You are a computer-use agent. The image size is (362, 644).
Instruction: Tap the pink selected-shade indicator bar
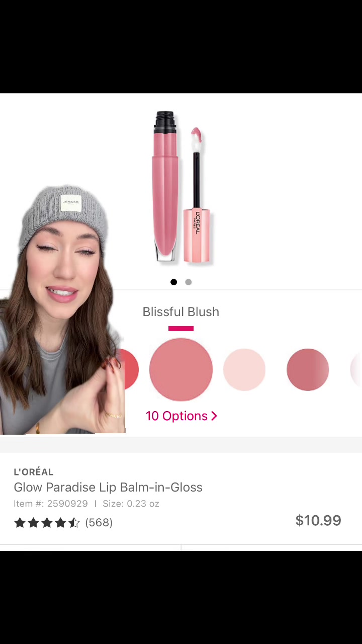point(181,329)
